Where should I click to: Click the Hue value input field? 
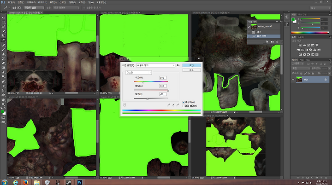[x=163, y=78]
